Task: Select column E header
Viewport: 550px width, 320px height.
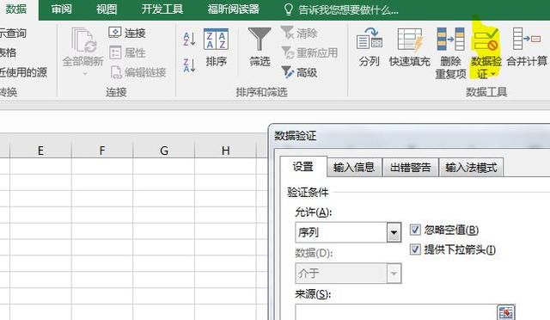Action: click(40, 151)
